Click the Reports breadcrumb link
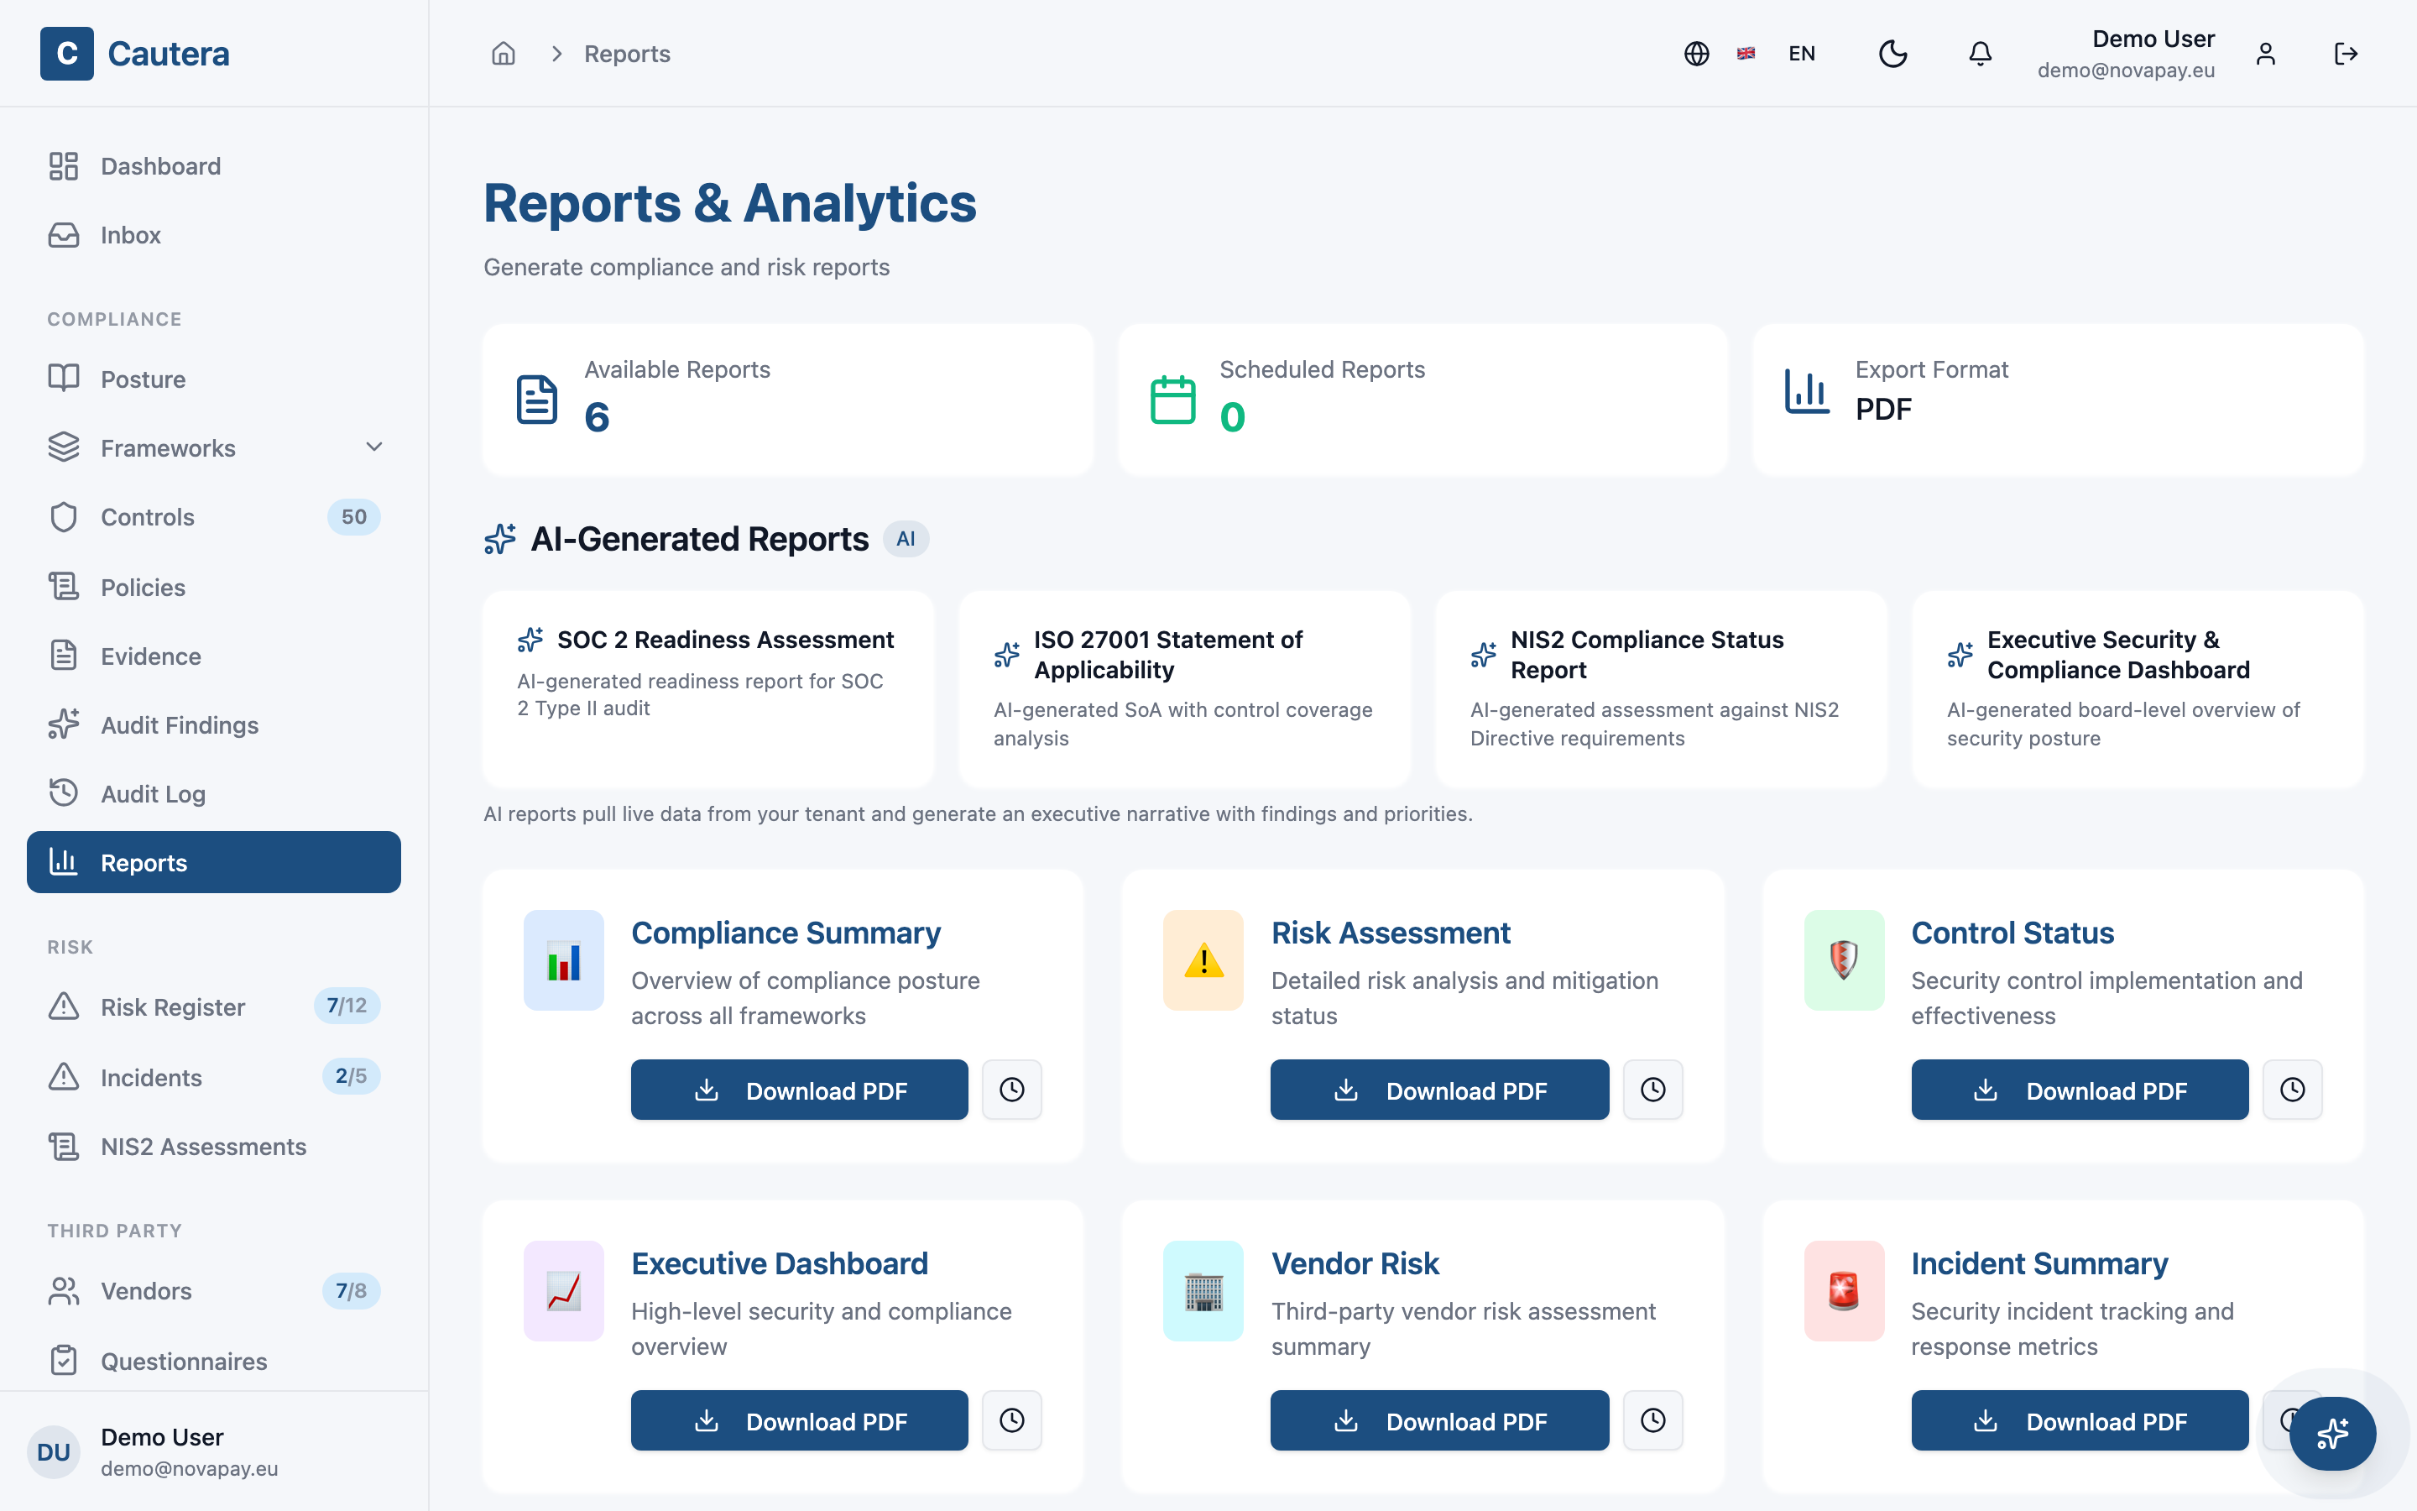 [x=626, y=53]
